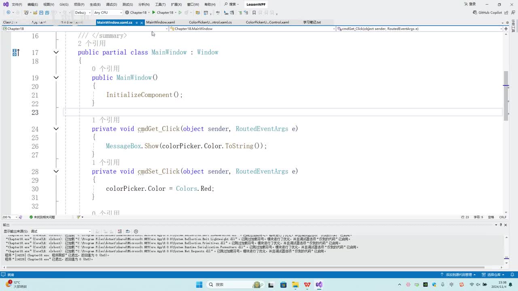
Task: Collapse the MainWindow class at line 17
Action: [56, 52]
